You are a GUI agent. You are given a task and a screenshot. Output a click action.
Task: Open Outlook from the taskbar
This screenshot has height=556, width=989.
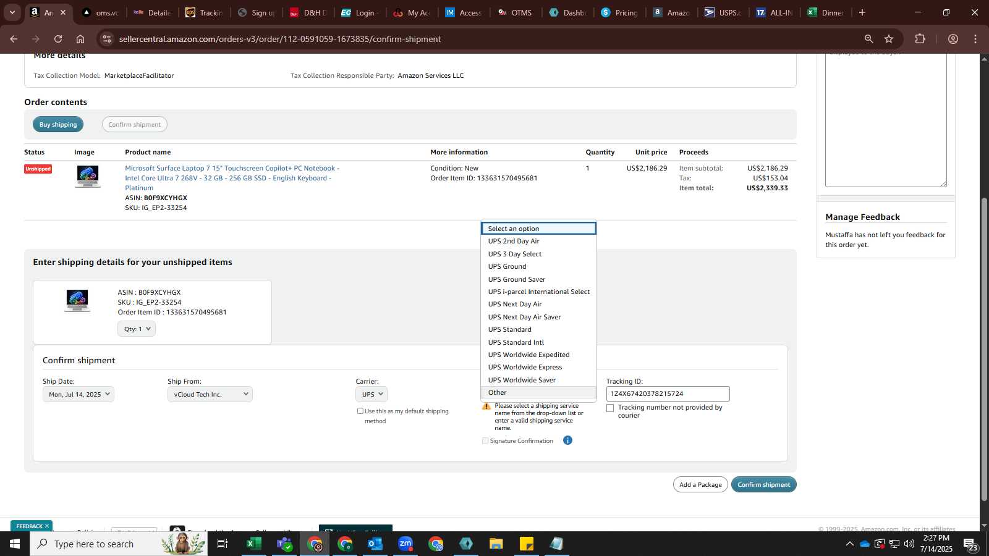(x=375, y=544)
